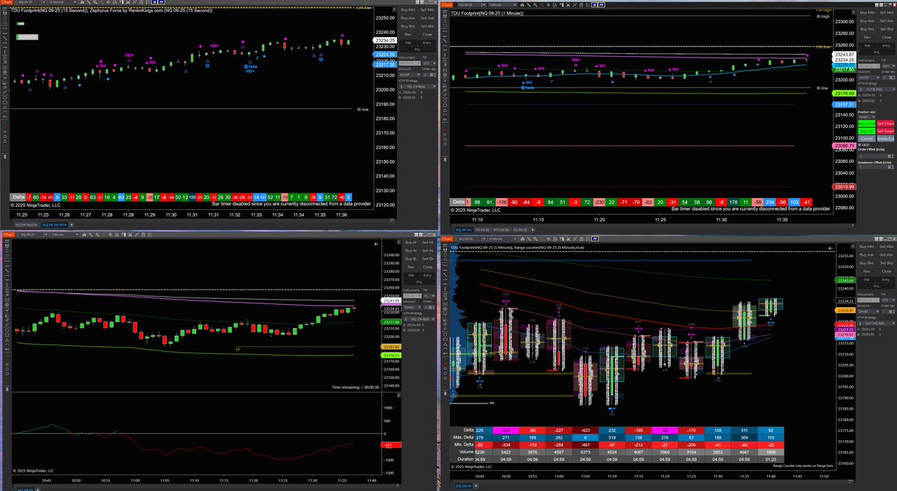This screenshot has height=491, width=897.
Task: Click red Sell Chart button
Action: [886, 123]
